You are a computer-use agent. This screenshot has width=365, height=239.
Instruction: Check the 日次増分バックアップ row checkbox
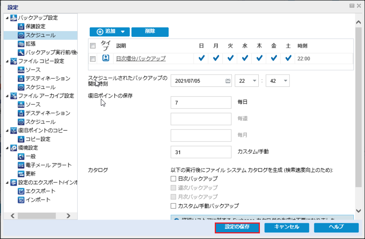[93, 59]
